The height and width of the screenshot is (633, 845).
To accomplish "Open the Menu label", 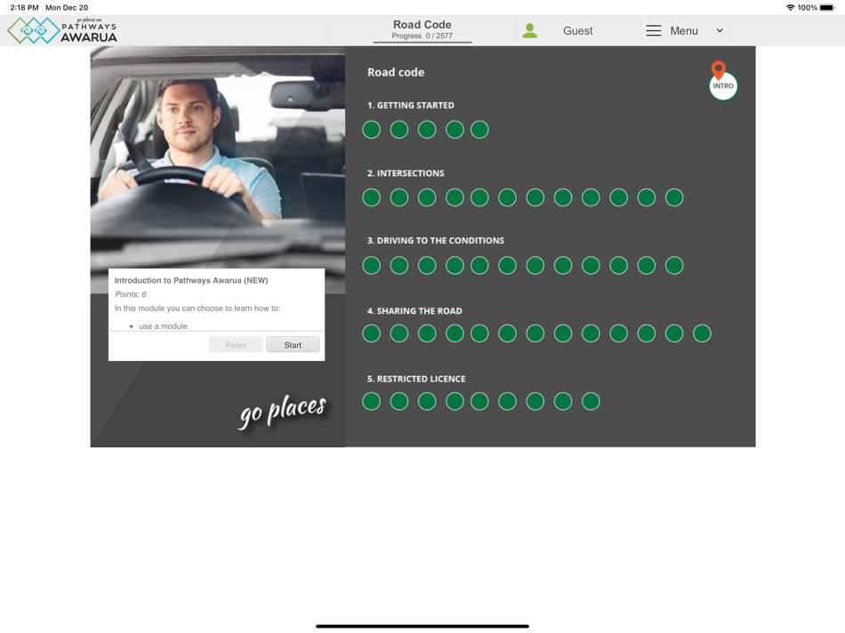I will pos(684,31).
